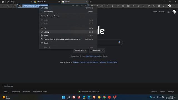Viewport: 178px width, 100px height.
Task: Open the Google account avatar on page
Action: coord(174,12)
